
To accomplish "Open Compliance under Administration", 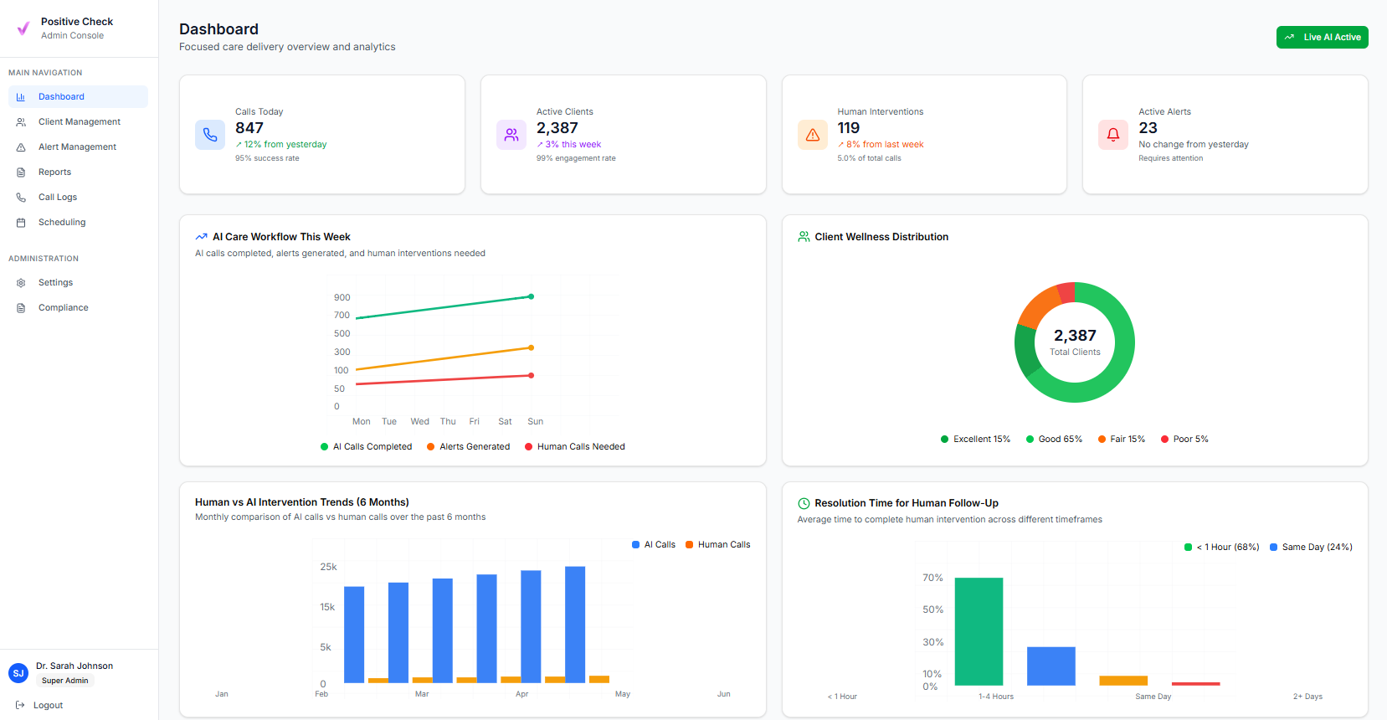I will 63,308.
